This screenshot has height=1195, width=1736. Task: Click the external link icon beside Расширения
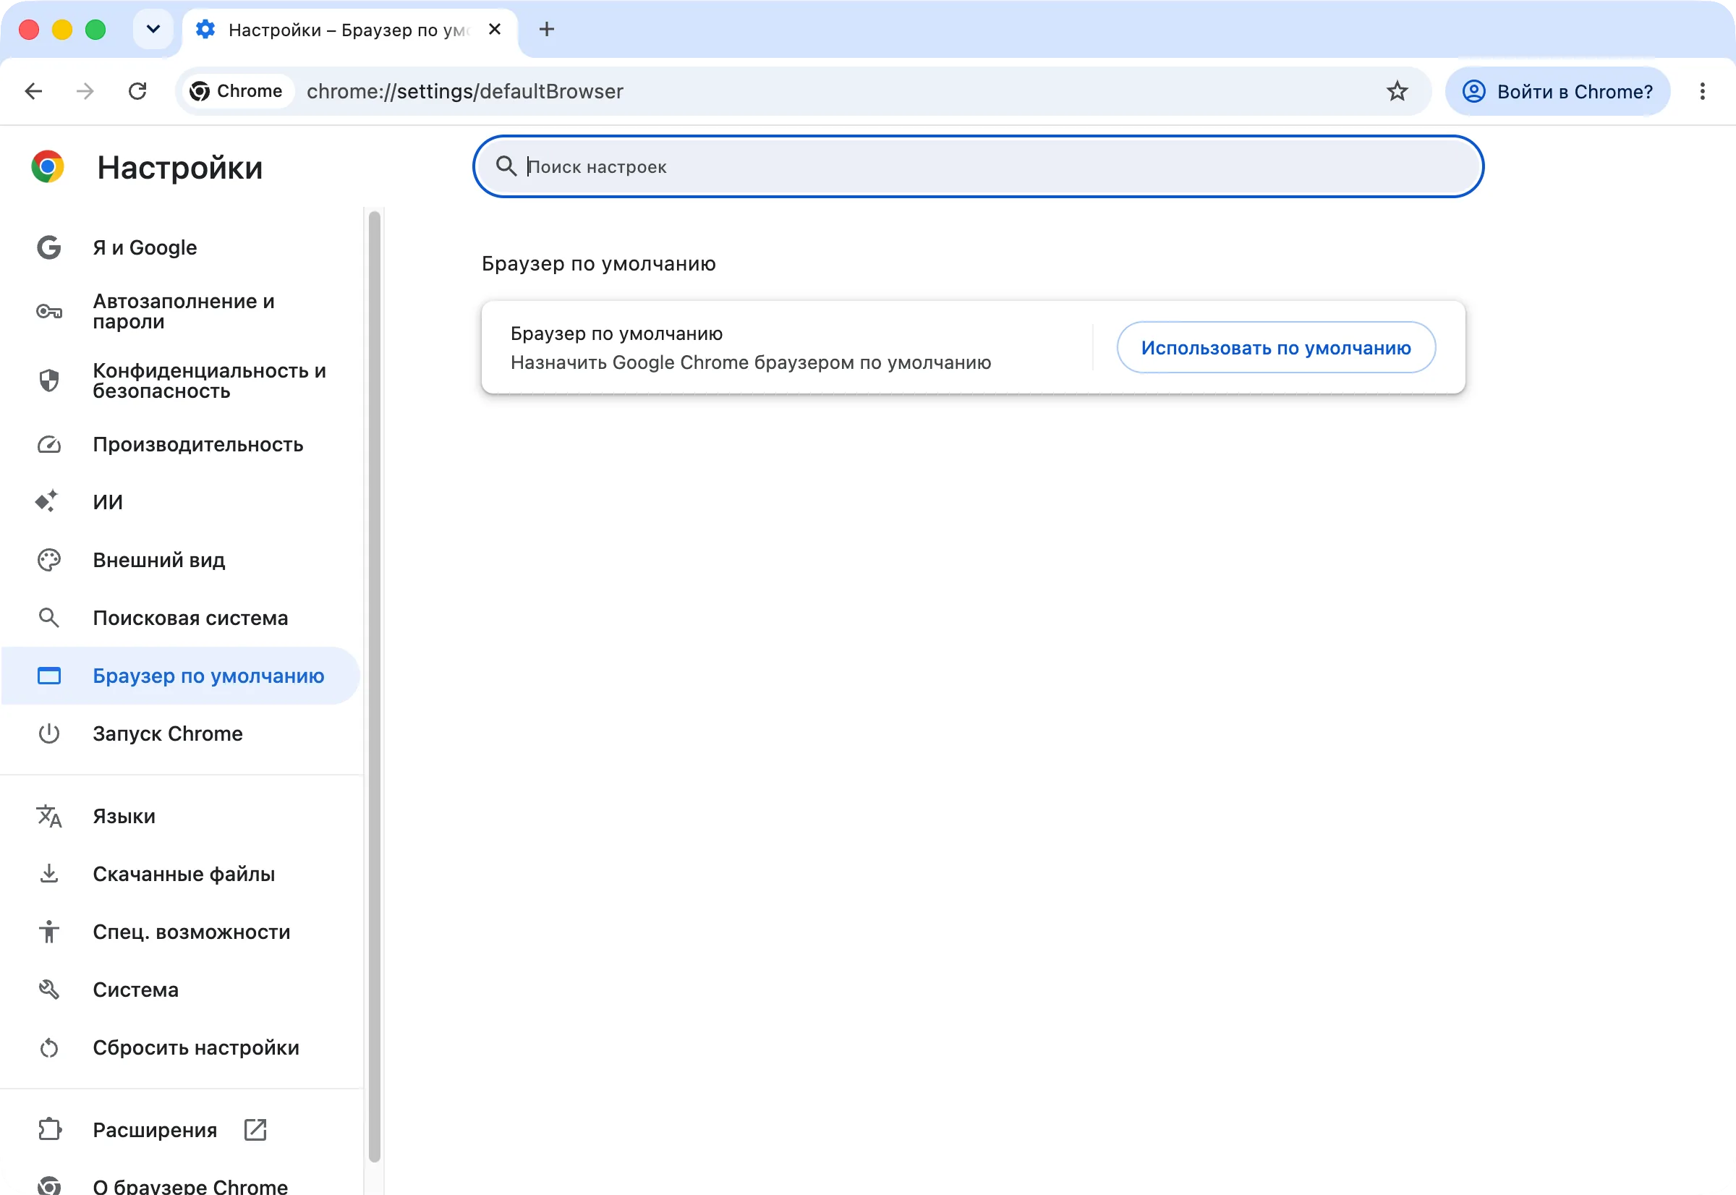coord(255,1129)
